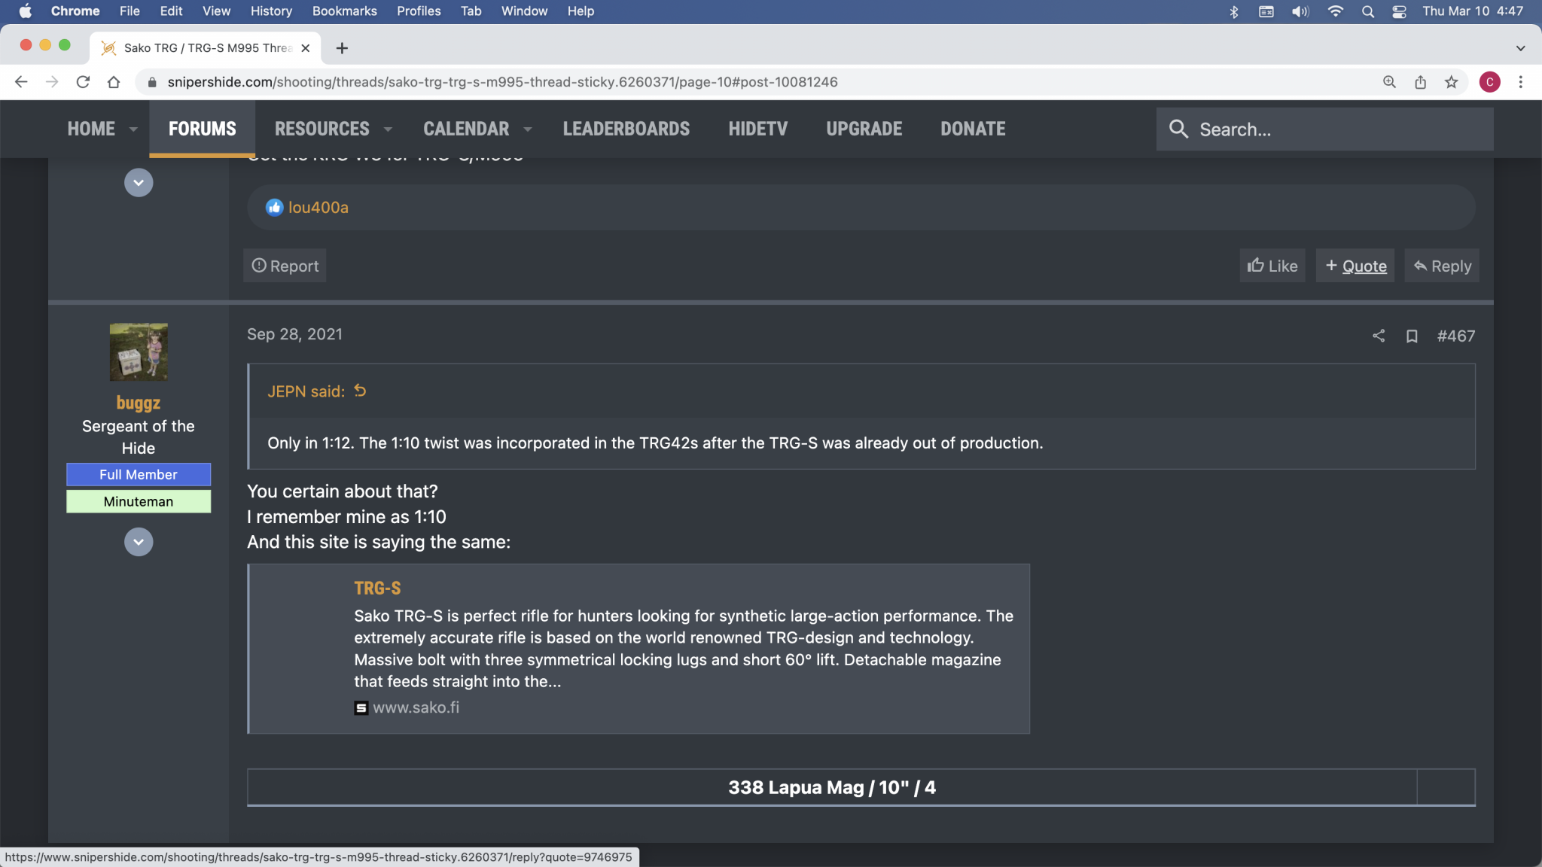Open CALENDAR section
Screen dimensions: 1542x867
click(466, 129)
